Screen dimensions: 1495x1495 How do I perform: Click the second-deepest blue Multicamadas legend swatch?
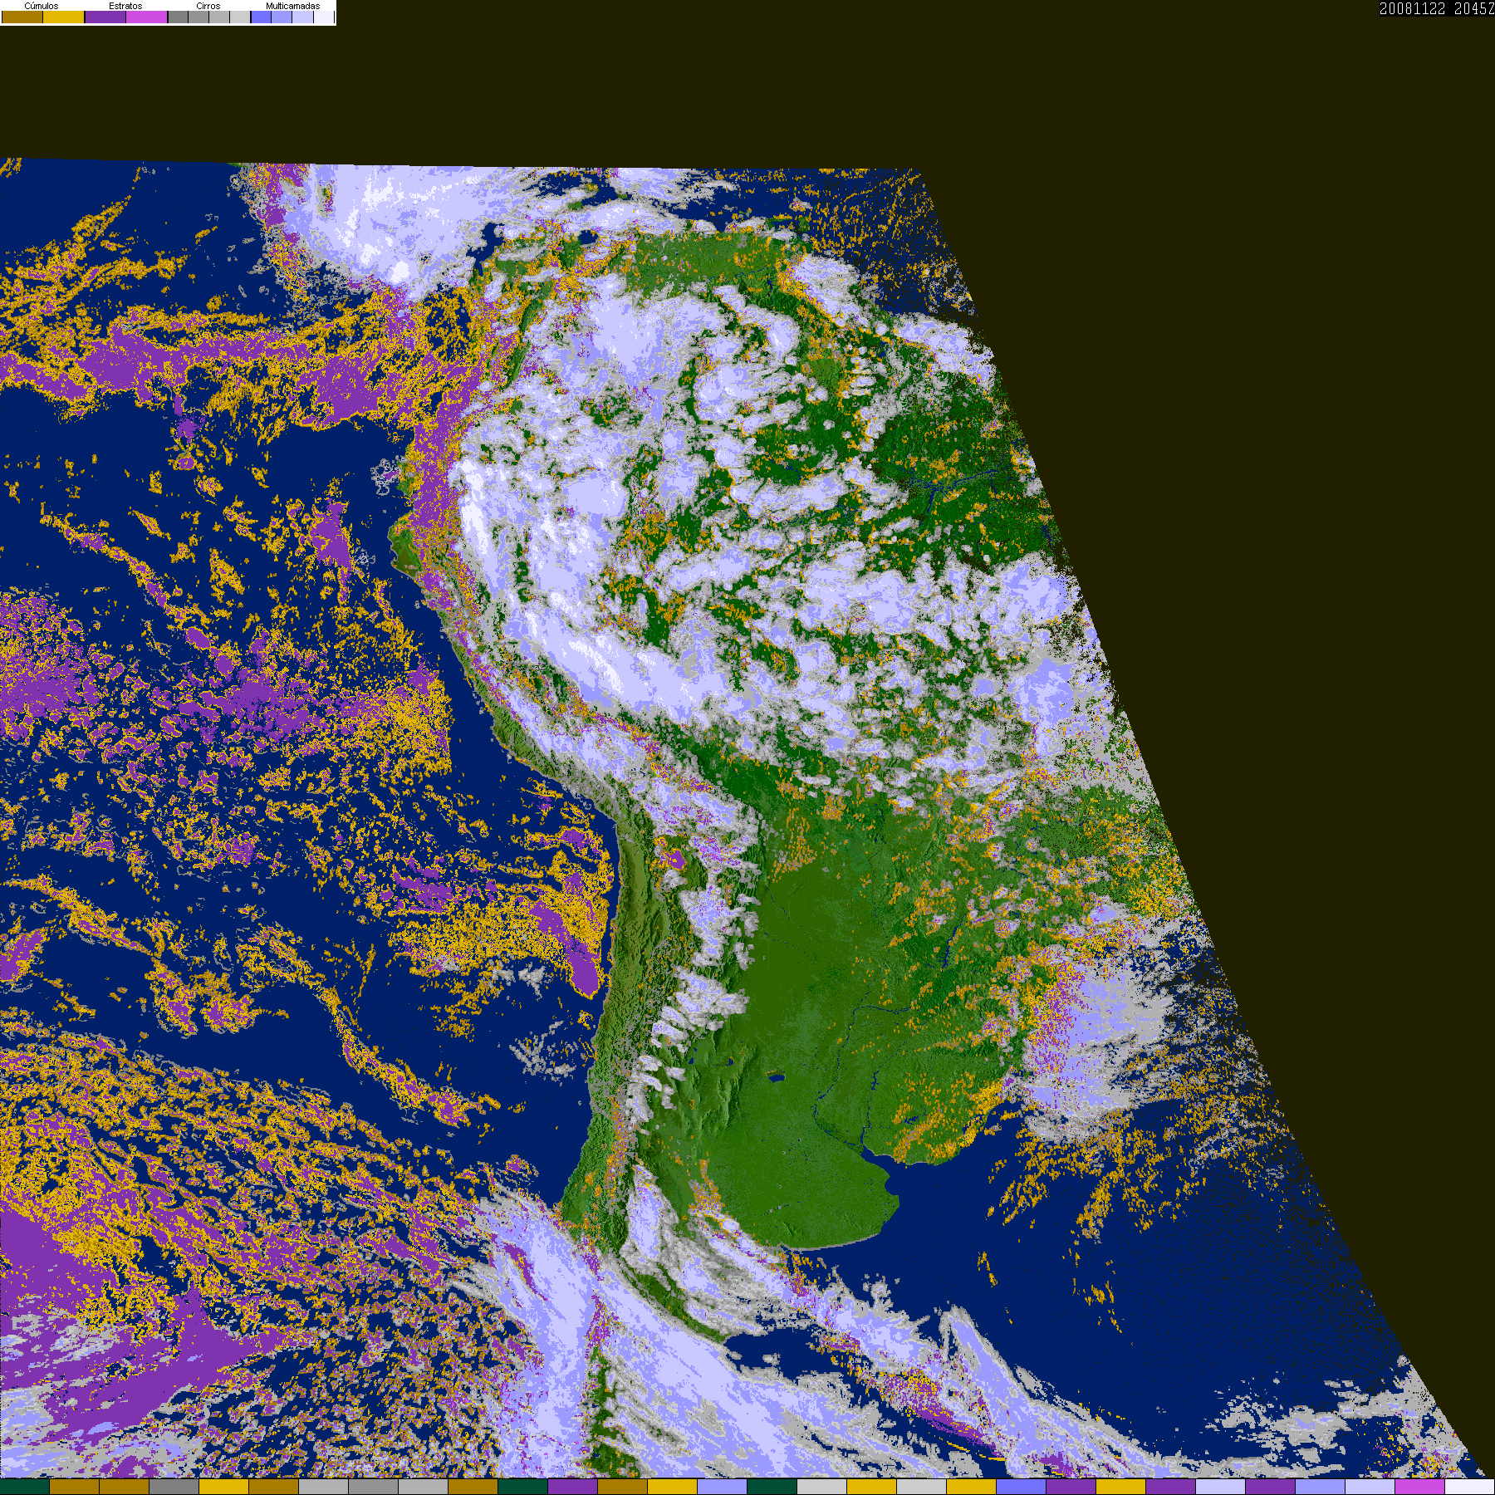[x=282, y=17]
